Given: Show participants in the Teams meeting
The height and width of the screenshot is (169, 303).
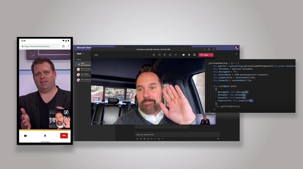Looking at the screenshot, I should pos(154,55).
